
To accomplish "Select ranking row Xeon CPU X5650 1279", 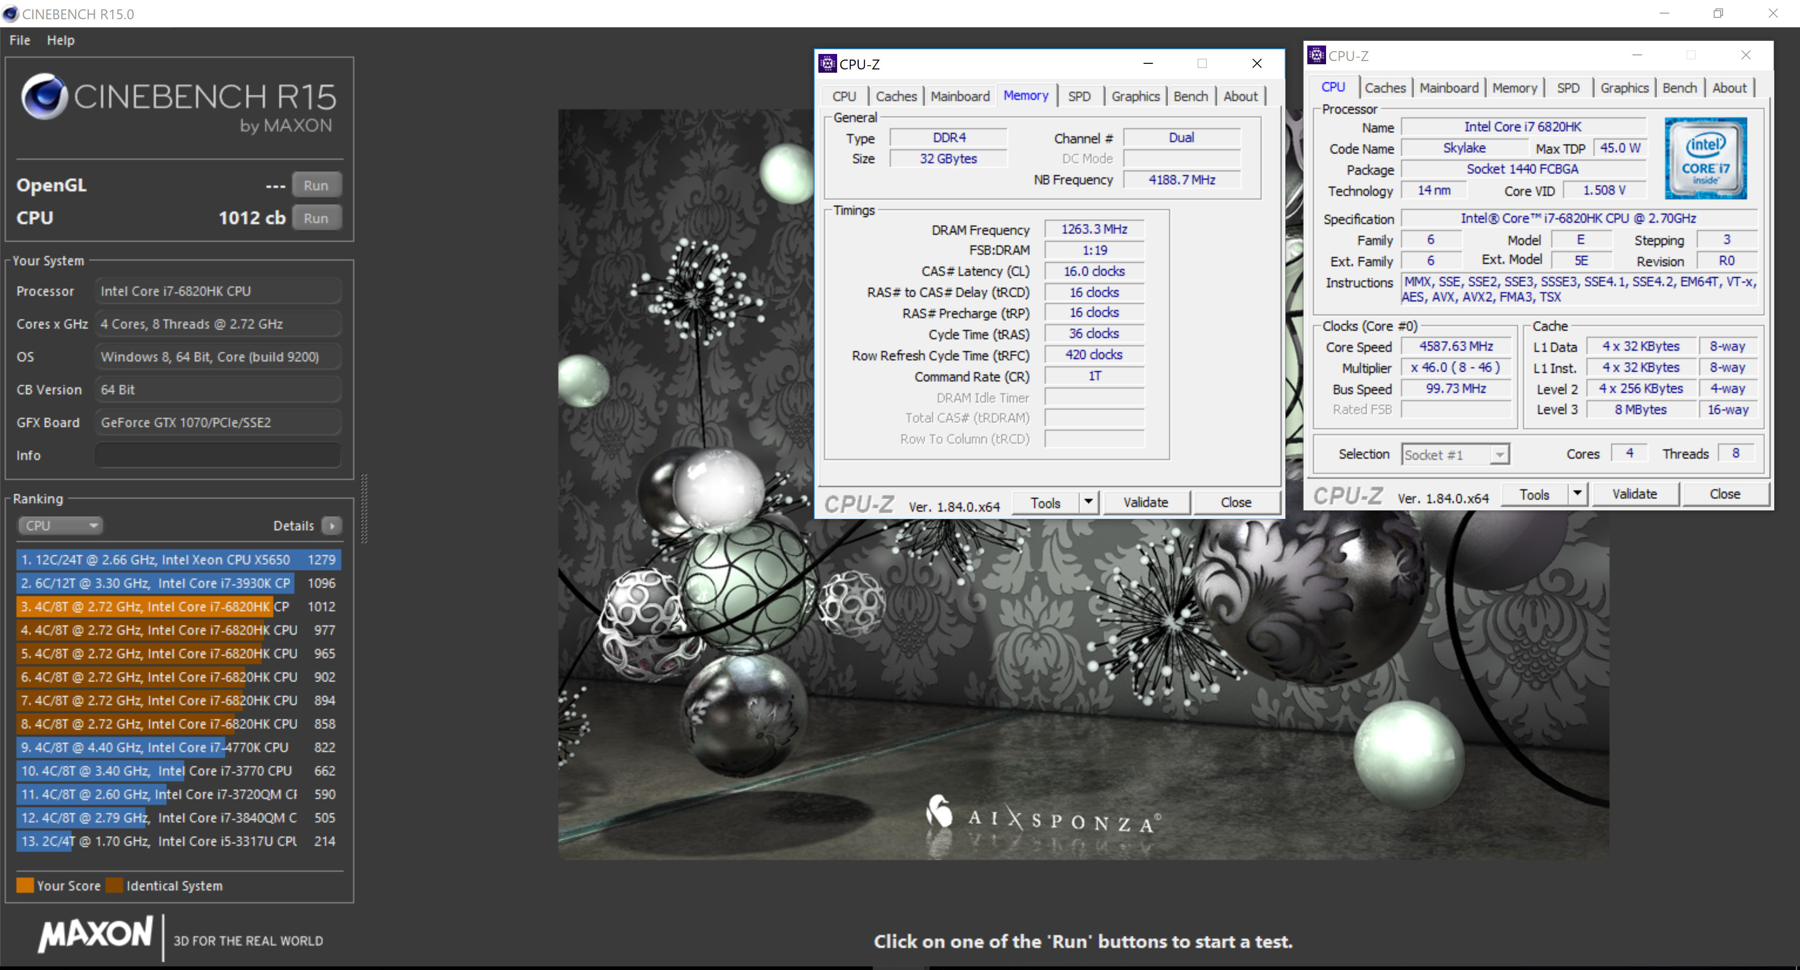I will pyautogui.click(x=179, y=560).
